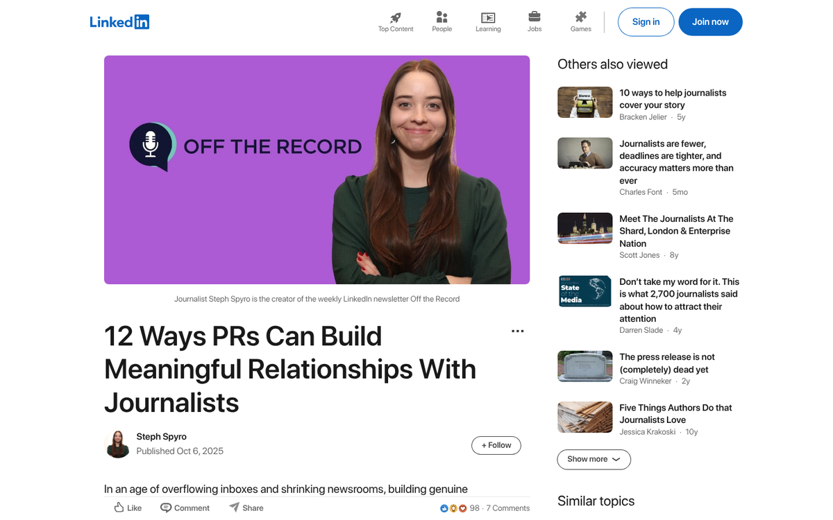
Task: Open comments with the speech bubble icon
Action: point(165,507)
